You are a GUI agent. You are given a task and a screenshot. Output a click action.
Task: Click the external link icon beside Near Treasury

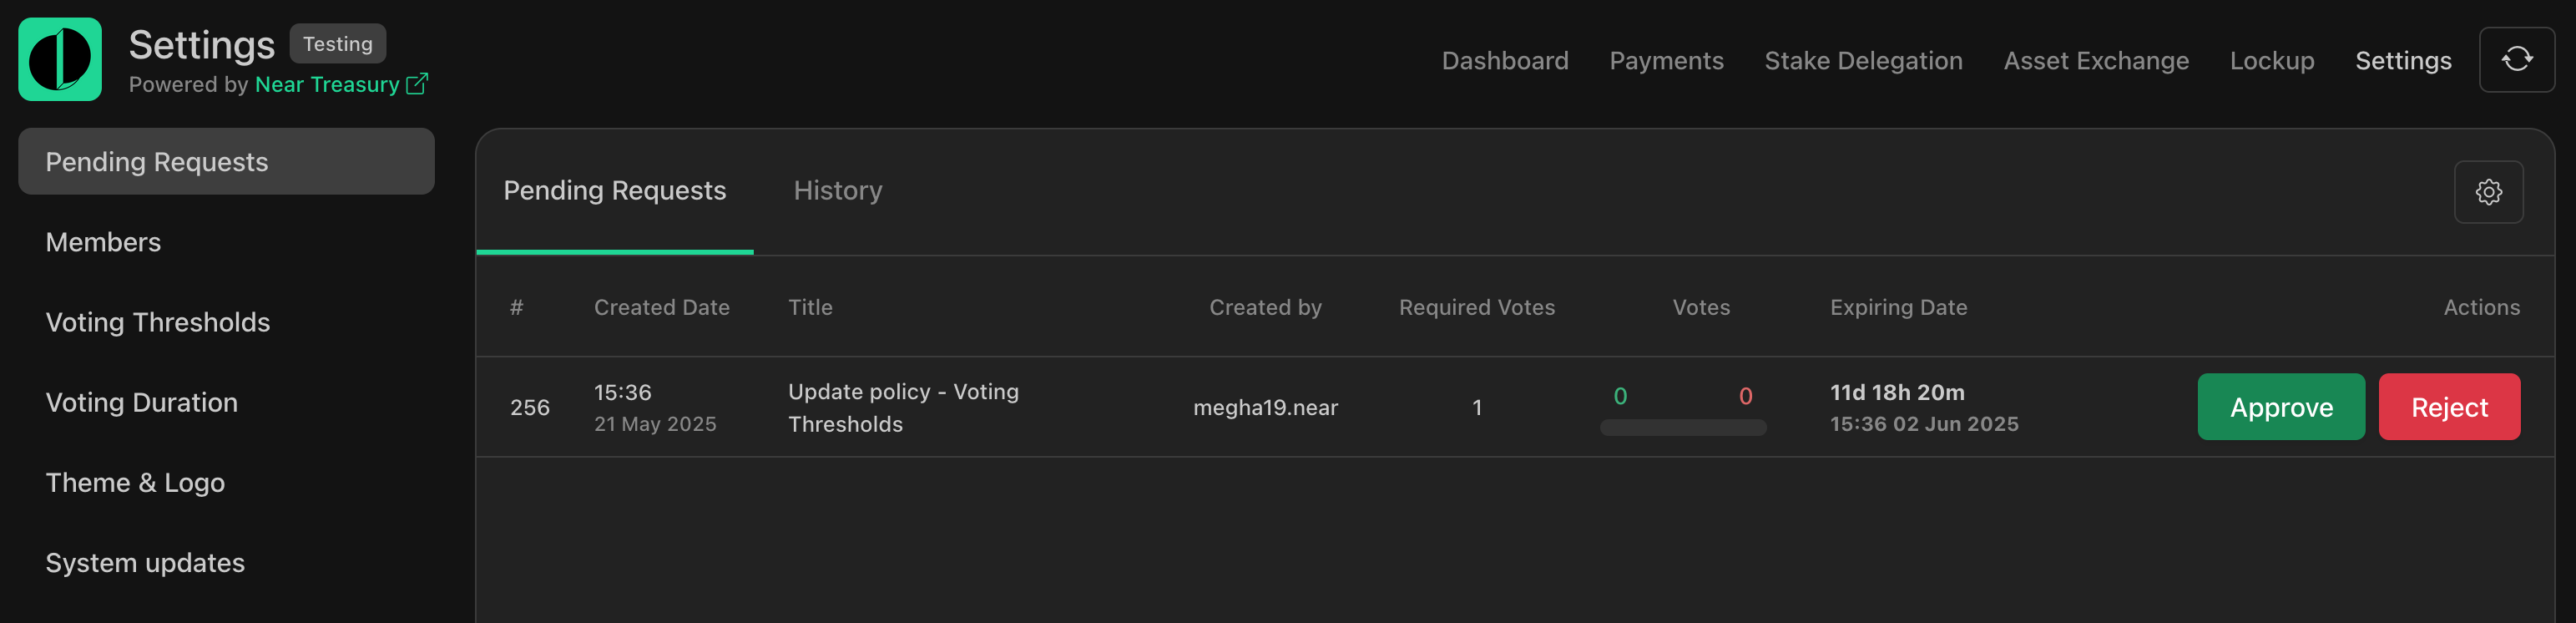(x=417, y=84)
